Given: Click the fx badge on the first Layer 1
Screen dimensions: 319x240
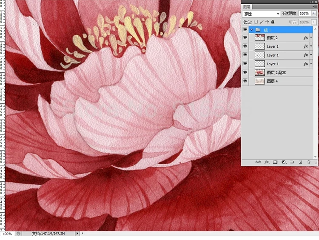Looking at the screenshot, I should pyautogui.click(x=305, y=46).
